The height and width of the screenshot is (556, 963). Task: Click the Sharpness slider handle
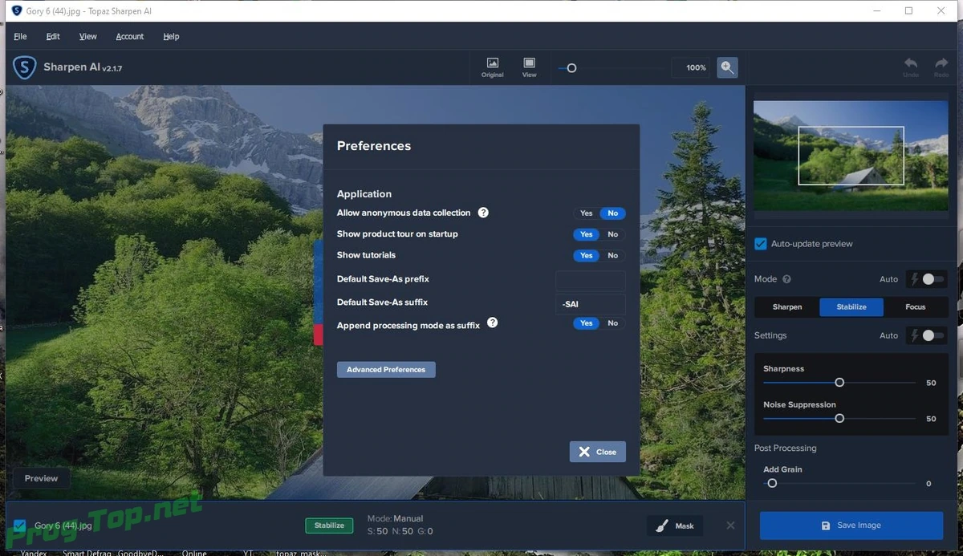[839, 383]
